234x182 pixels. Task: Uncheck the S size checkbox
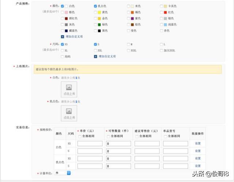point(95,44)
